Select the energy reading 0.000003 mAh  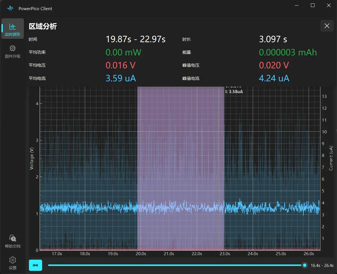[288, 52]
